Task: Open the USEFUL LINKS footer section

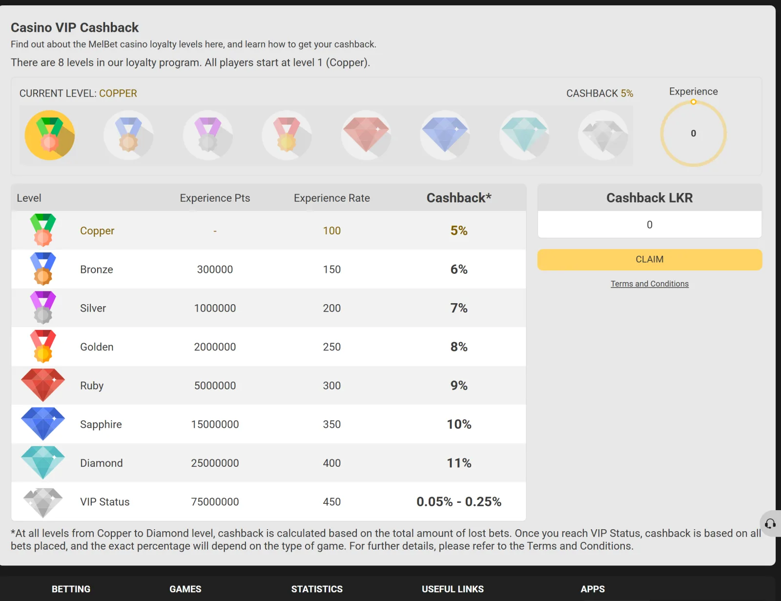Action: click(453, 589)
